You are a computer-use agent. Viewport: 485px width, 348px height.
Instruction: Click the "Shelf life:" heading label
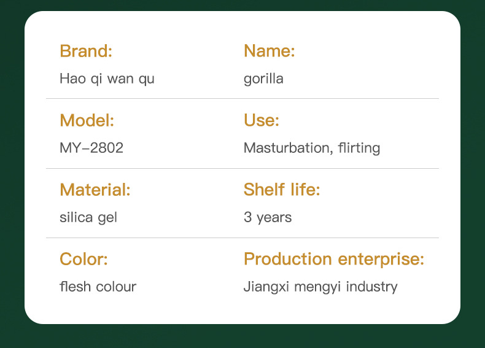282,190
